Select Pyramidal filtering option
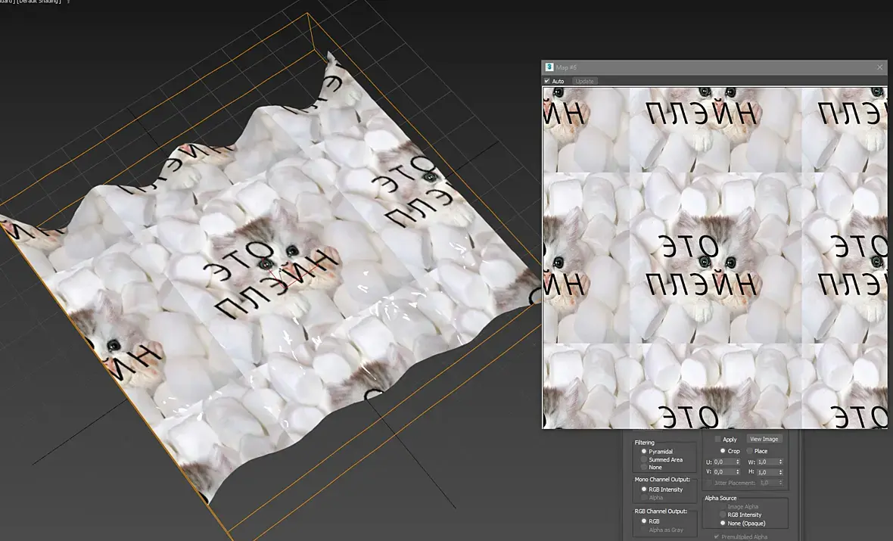The width and height of the screenshot is (893, 541). tap(644, 452)
